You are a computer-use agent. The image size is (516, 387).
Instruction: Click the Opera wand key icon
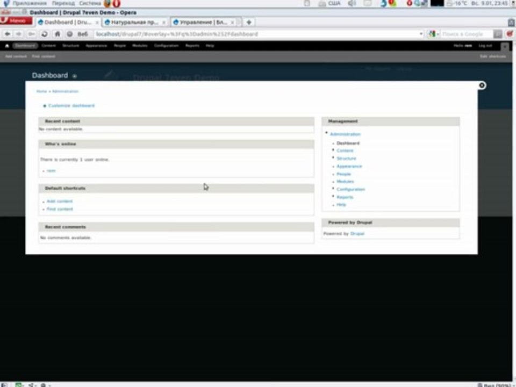click(x=32, y=34)
